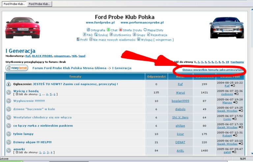Image resolution: width=253 pixels, height=162 pixels.
Task: Open topic co łączy rurka z niebieskim paskiem
Action: [x=43, y=126]
